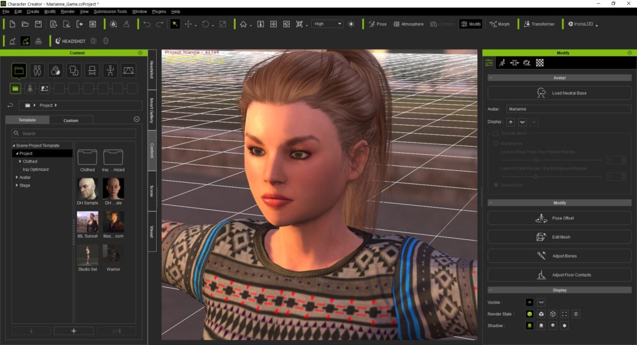Viewport: 637px width, 345px height.
Task: Switch to the Template tab
Action: click(x=27, y=120)
